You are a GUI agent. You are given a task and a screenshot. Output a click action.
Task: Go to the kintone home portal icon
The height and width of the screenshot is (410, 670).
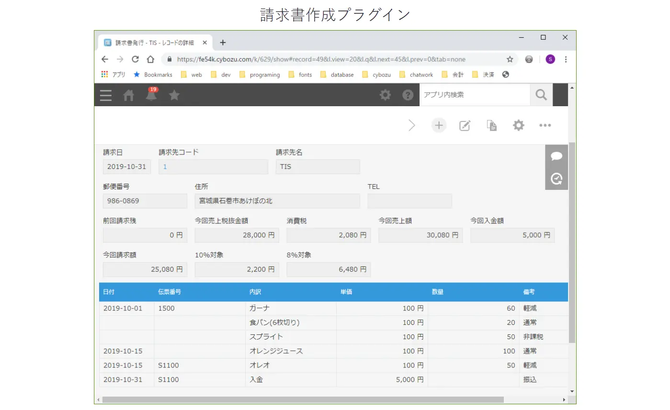[129, 95]
